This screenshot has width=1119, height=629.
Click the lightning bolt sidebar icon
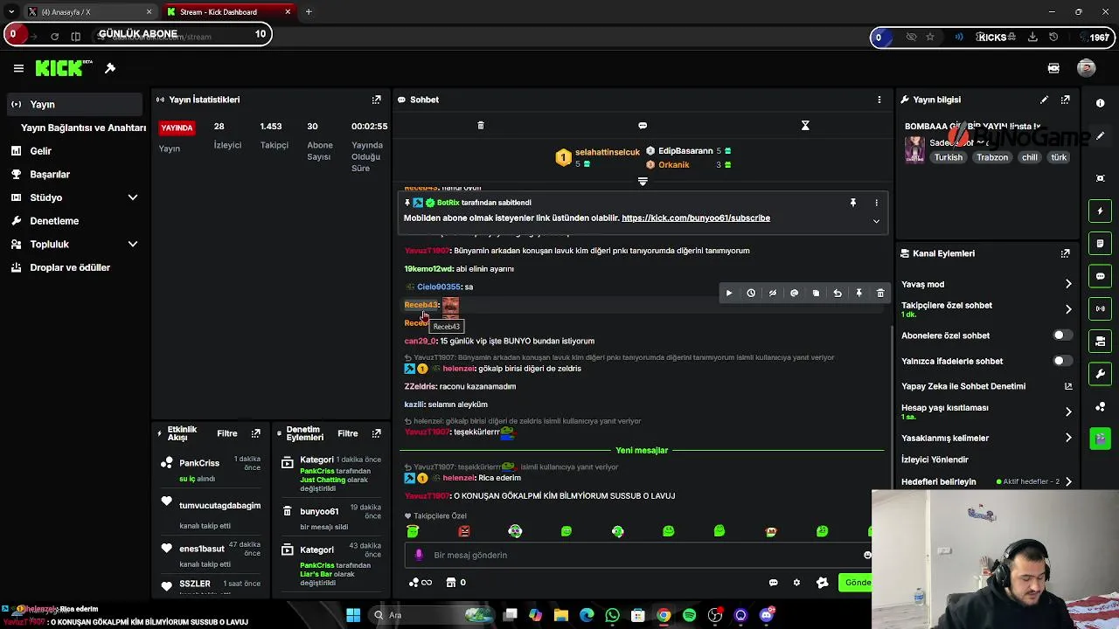(x=1100, y=211)
